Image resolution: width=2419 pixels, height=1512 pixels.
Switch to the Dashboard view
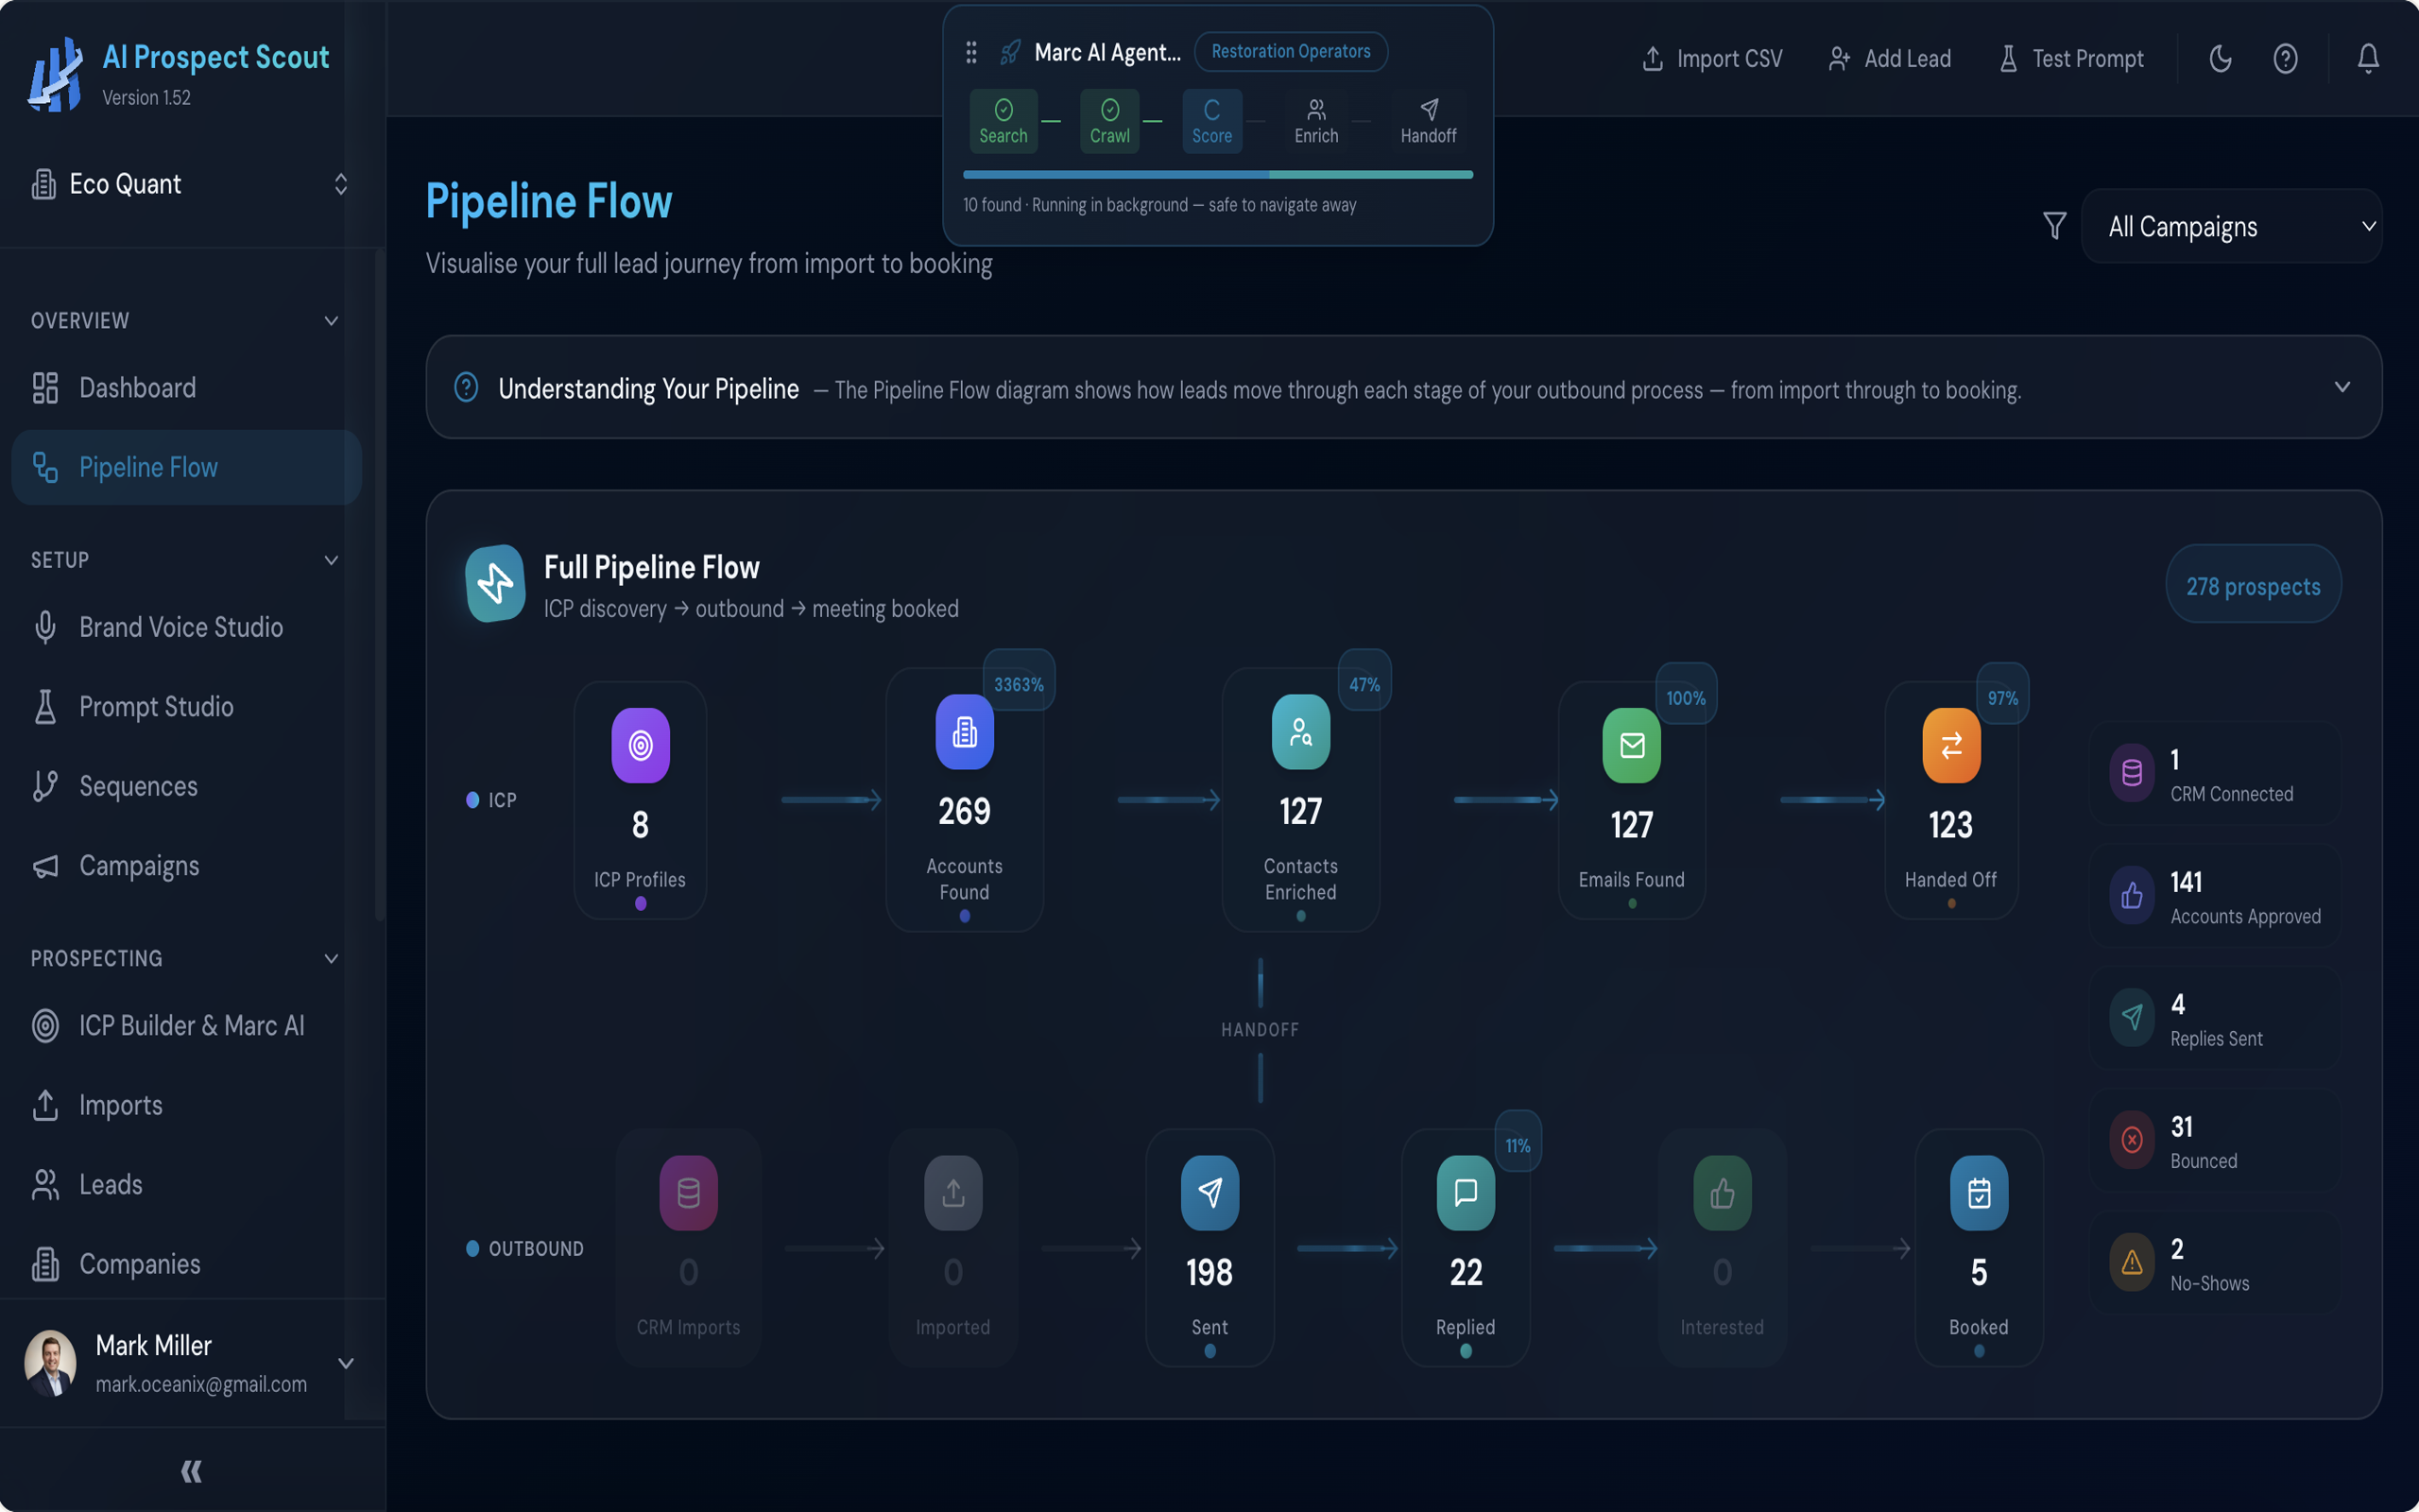coord(137,388)
